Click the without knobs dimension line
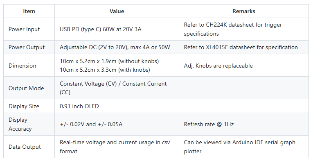 tap(109, 61)
